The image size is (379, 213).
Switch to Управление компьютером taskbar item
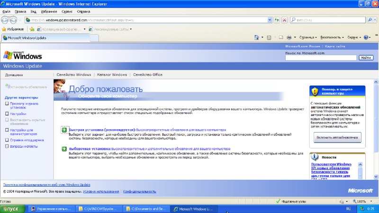tap(51, 209)
